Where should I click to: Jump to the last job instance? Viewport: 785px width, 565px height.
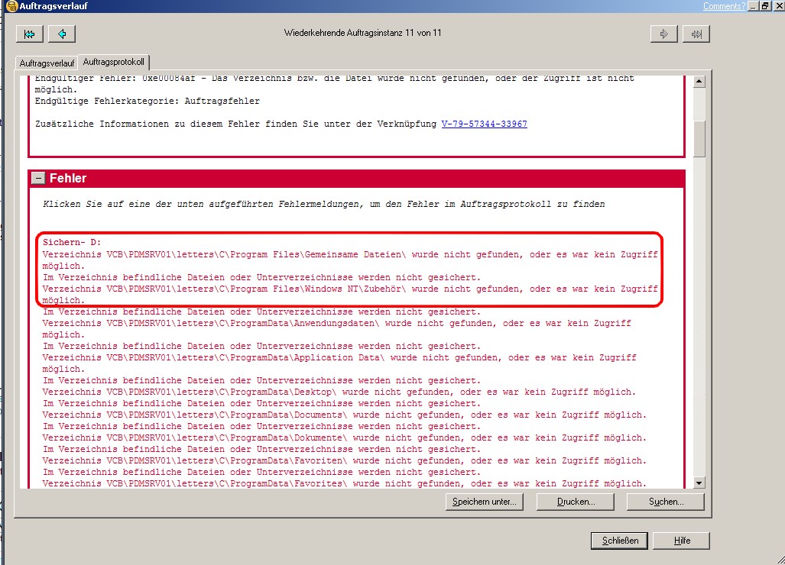pyautogui.click(x=696, y=34)
